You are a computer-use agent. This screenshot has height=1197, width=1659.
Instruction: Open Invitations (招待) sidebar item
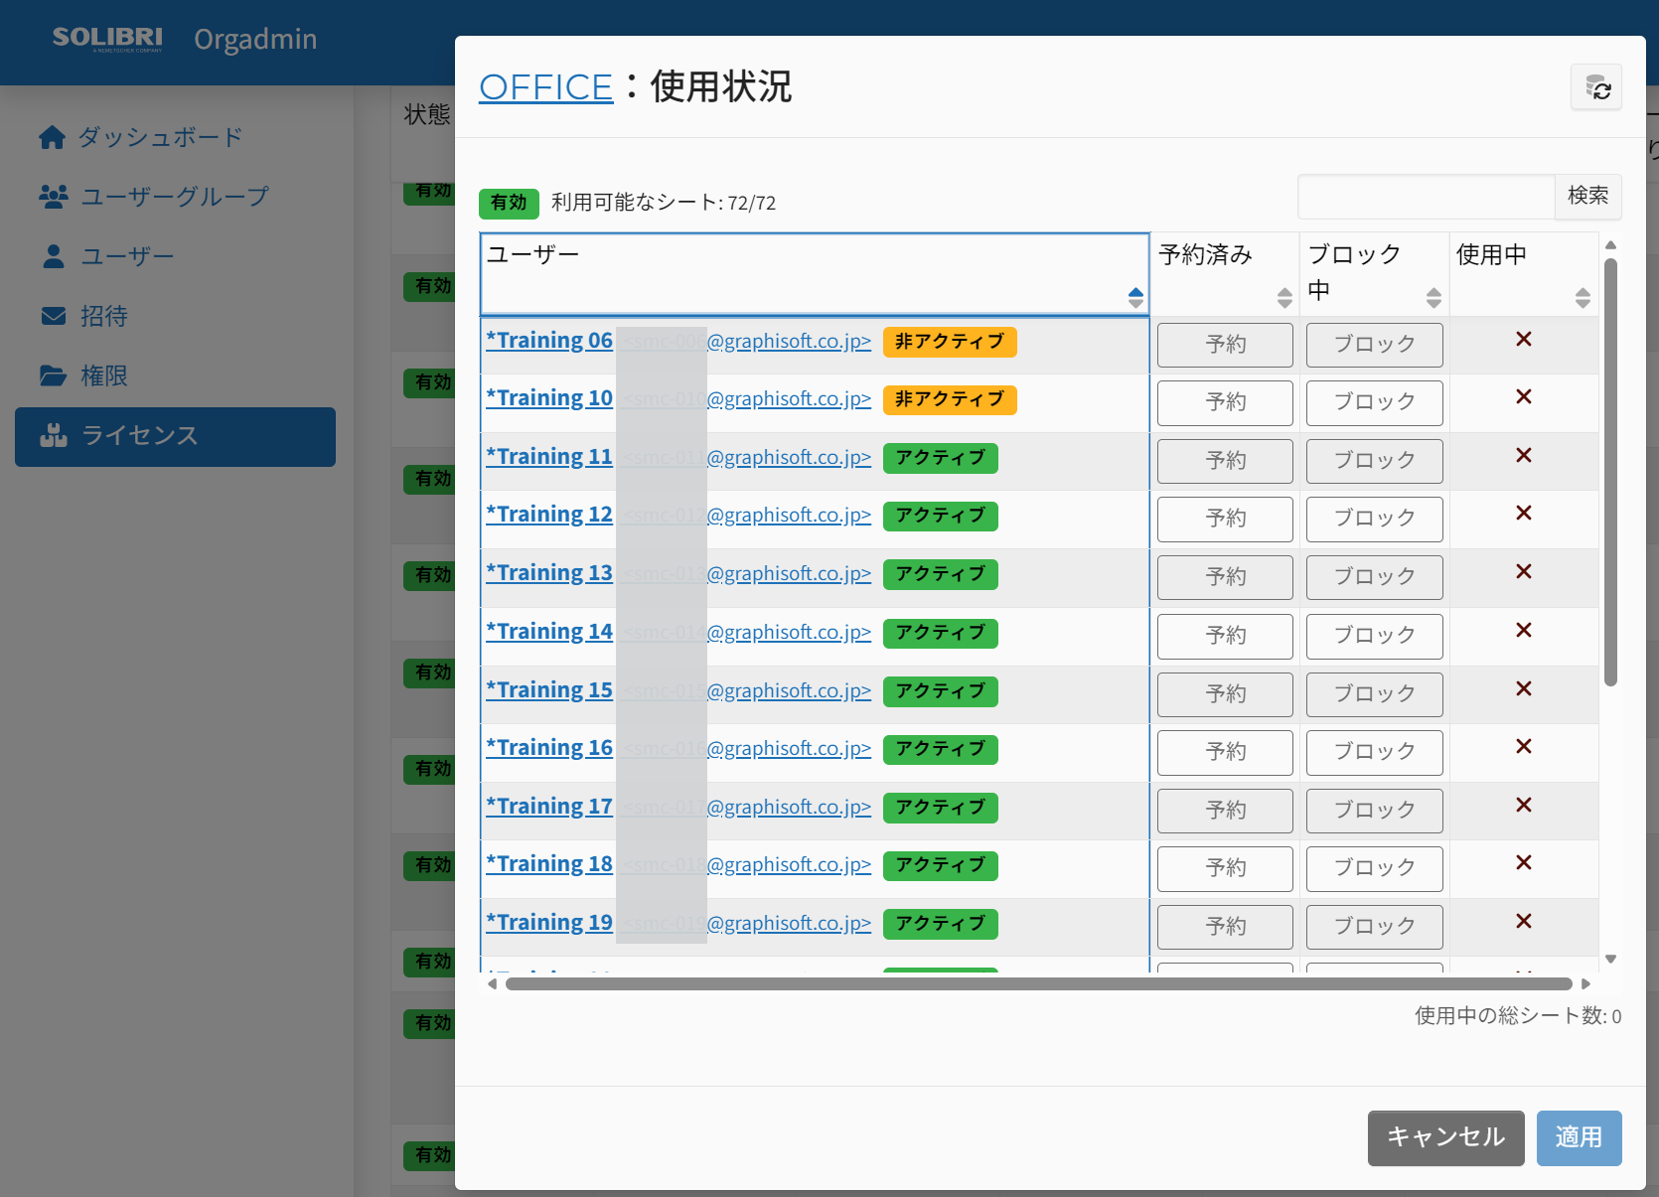(84, 316)
